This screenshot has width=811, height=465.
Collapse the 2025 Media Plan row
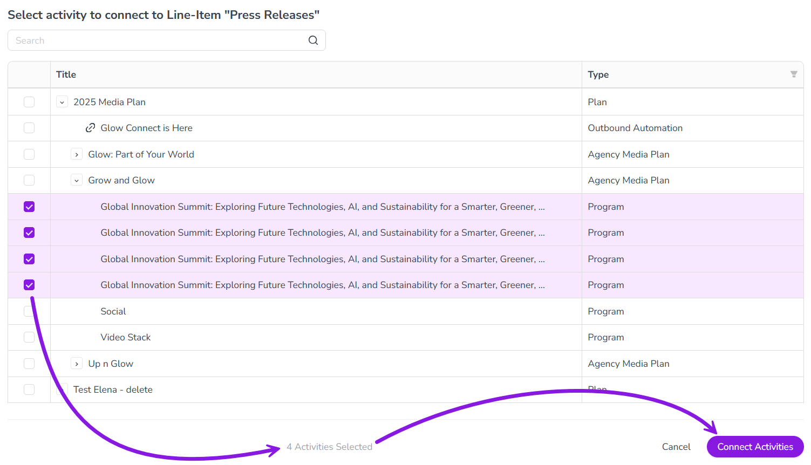[x=62, y=102]
